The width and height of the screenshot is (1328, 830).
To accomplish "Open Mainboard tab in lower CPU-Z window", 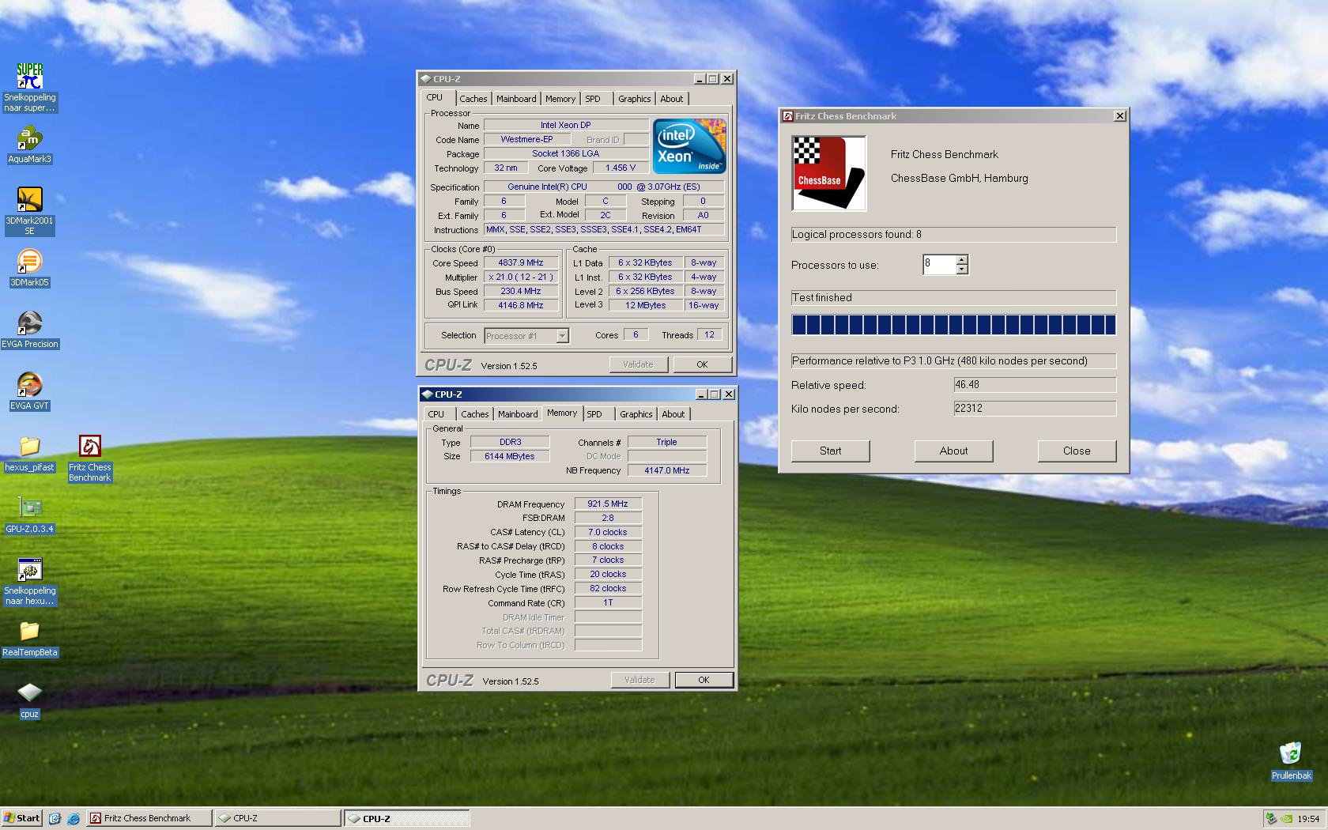I will (518, 414).
